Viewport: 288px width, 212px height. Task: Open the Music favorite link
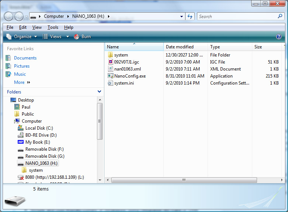tap(20, 74)
